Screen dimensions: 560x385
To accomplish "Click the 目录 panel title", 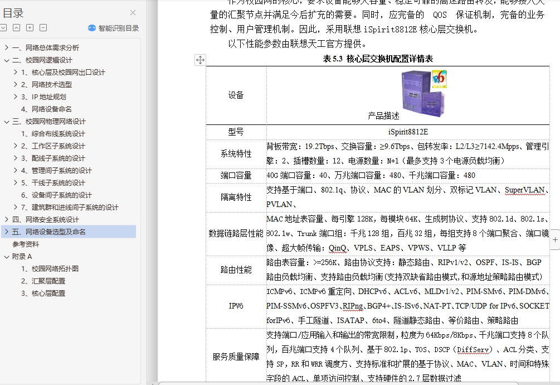I will [x=13, y=13].
